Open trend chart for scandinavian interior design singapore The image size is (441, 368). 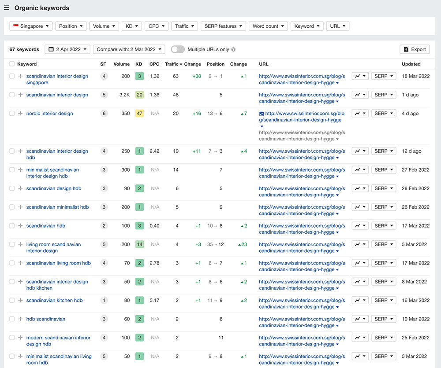[360, 76]
